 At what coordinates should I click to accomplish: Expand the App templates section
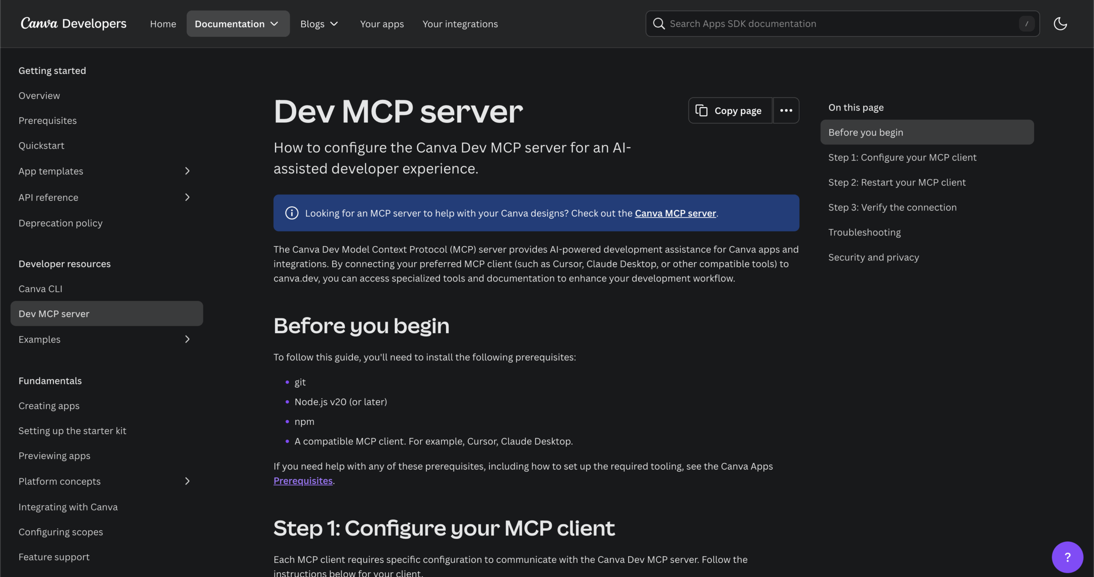187,171
